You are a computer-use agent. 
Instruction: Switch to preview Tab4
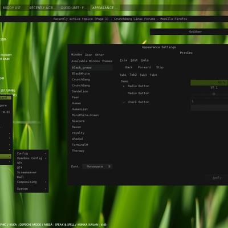coord(153,75)
